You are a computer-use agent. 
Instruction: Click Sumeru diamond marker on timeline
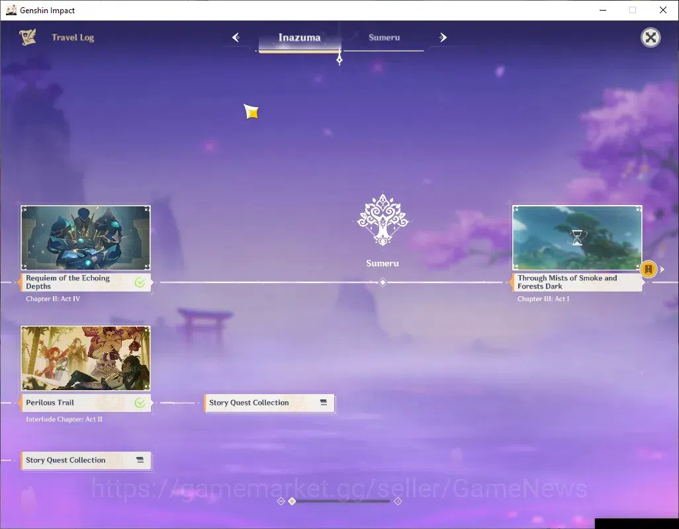click(383, 282)
